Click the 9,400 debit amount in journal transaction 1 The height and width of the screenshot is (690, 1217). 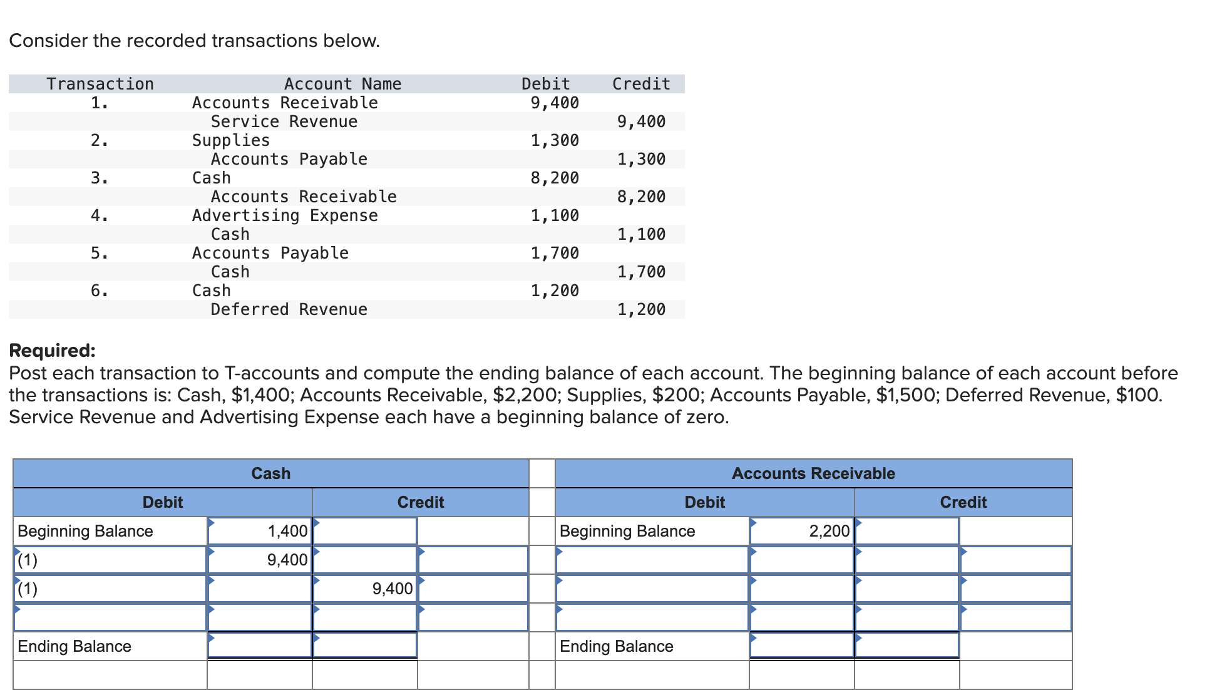click(555, 103)
